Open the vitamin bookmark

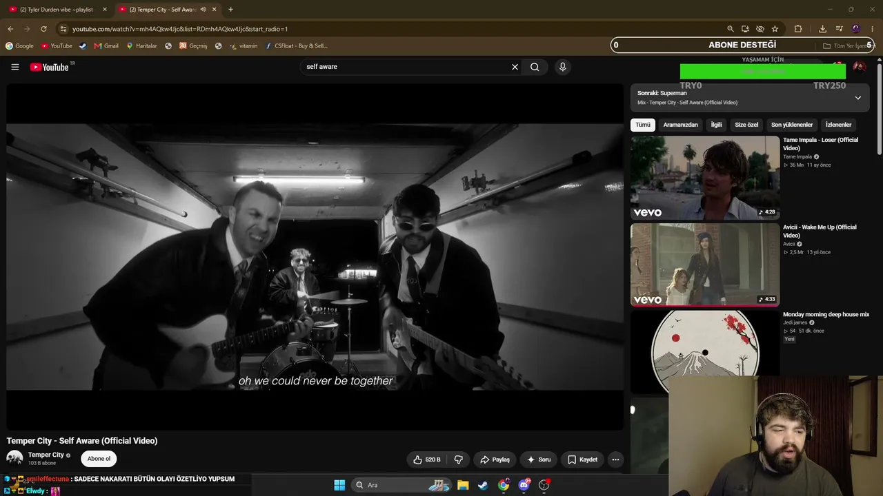click(244, 46)
